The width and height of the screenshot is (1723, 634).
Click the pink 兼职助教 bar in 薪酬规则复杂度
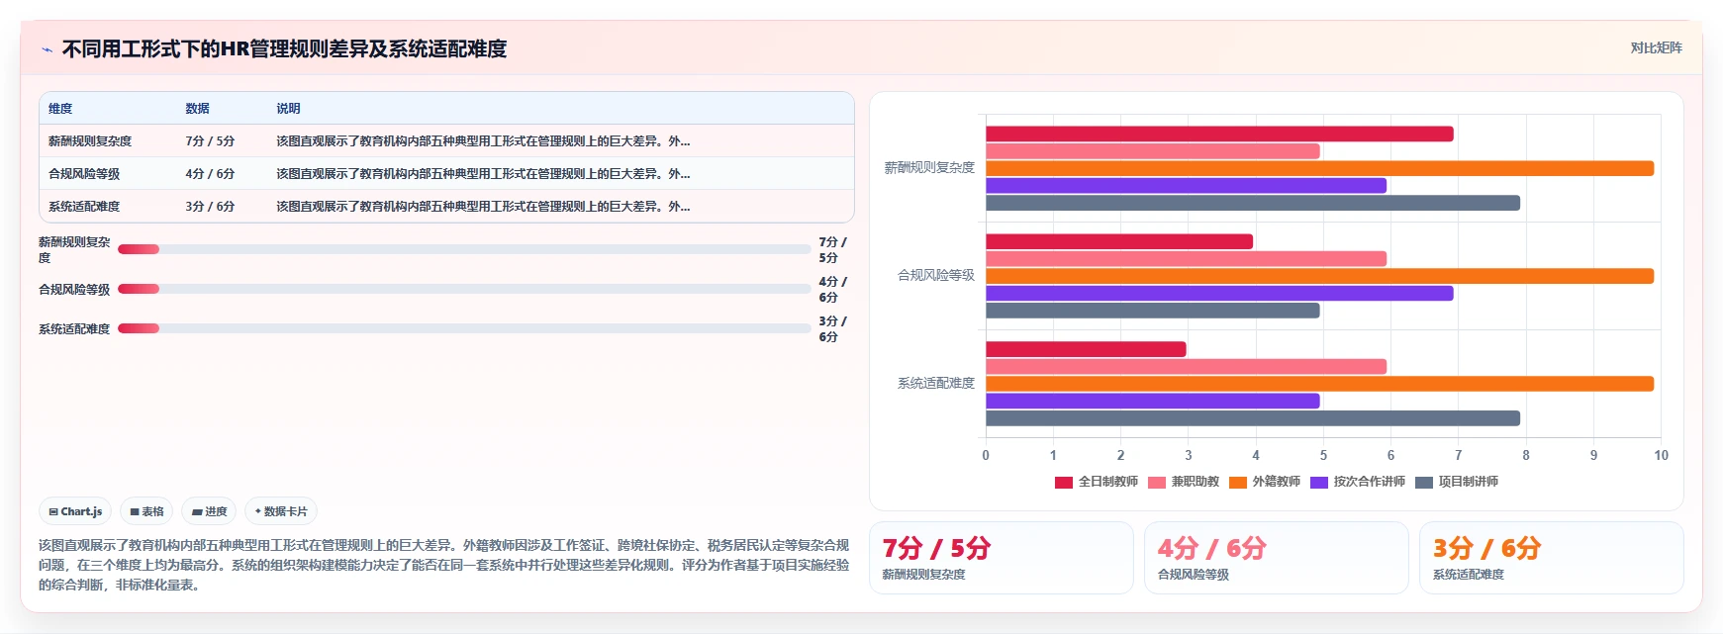tap(1153, 151)
